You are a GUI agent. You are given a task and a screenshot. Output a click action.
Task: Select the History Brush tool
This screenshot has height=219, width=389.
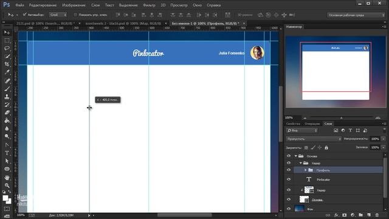coord(7,105)
